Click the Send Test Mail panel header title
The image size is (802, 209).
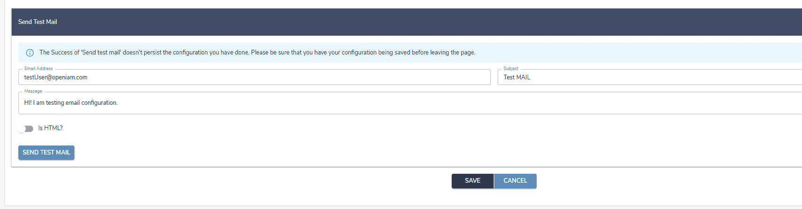38,22
